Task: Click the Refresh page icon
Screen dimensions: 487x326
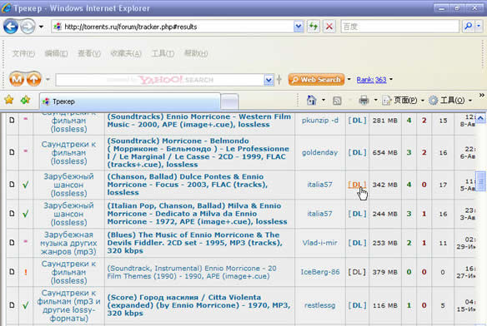Action: pos(314,27)
